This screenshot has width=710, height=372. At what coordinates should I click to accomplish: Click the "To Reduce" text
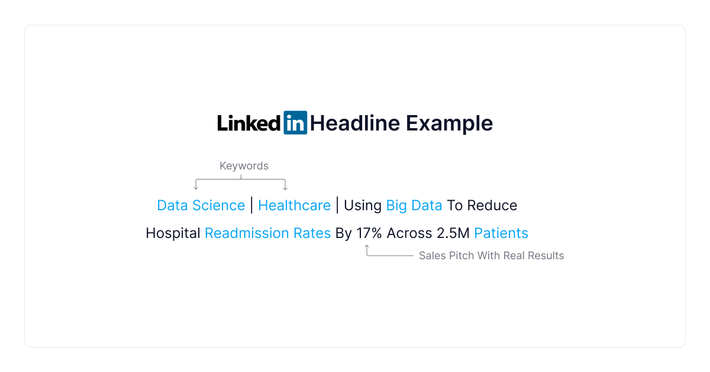point(482,205)
